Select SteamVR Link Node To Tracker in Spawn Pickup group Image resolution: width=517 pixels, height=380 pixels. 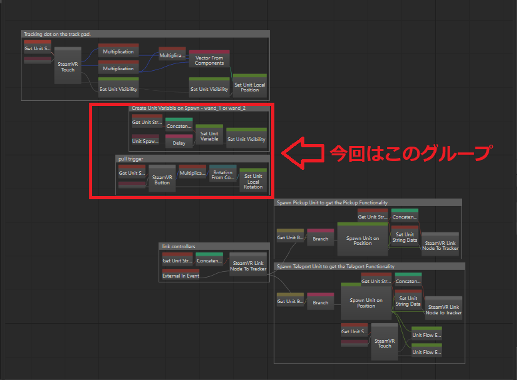coord(440,244)
